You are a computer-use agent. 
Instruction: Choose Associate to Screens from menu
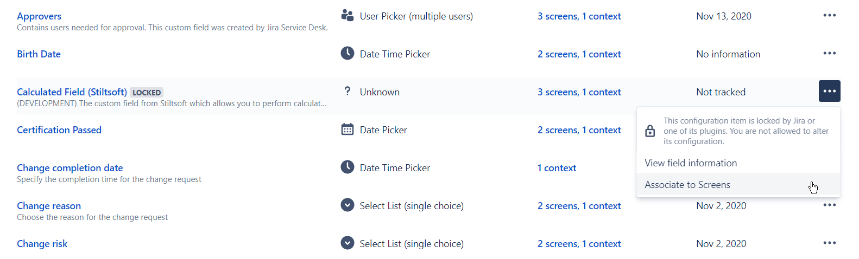[x=687, y=185]
